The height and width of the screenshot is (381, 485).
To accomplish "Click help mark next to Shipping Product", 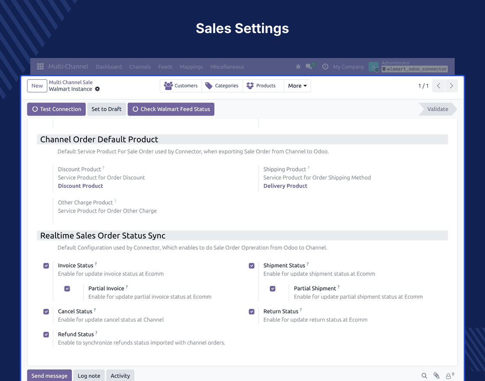I will (308, 168).
